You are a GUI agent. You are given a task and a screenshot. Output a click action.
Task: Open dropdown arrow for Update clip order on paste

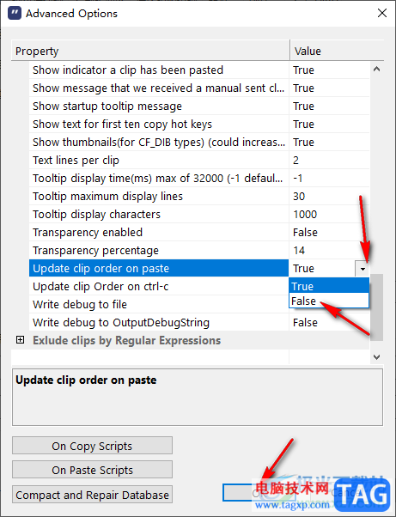point(362,269)
